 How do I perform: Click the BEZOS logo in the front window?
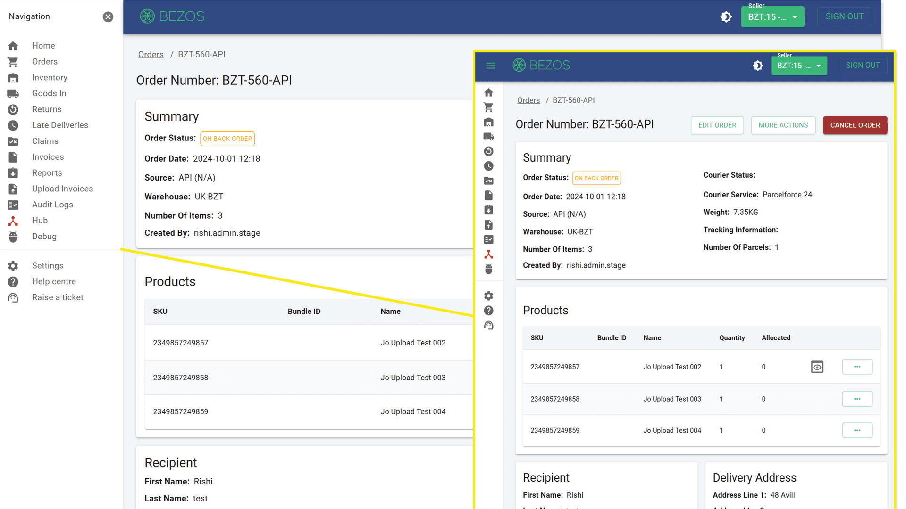541,65
